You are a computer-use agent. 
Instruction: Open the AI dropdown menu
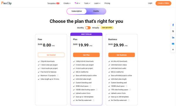pyautogui.click(x=77, y=3)
